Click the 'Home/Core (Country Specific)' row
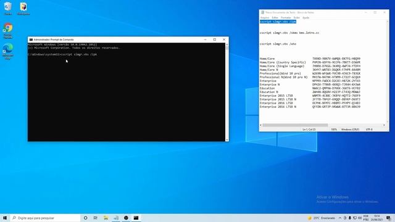This screenshot has width=395, height=222. pos(310,62)
